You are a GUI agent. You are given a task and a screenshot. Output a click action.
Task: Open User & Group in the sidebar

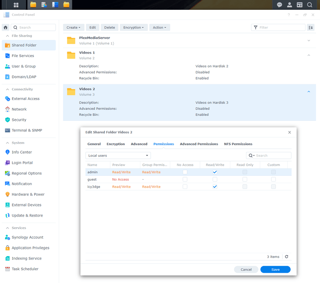click(x=29, y=66)
